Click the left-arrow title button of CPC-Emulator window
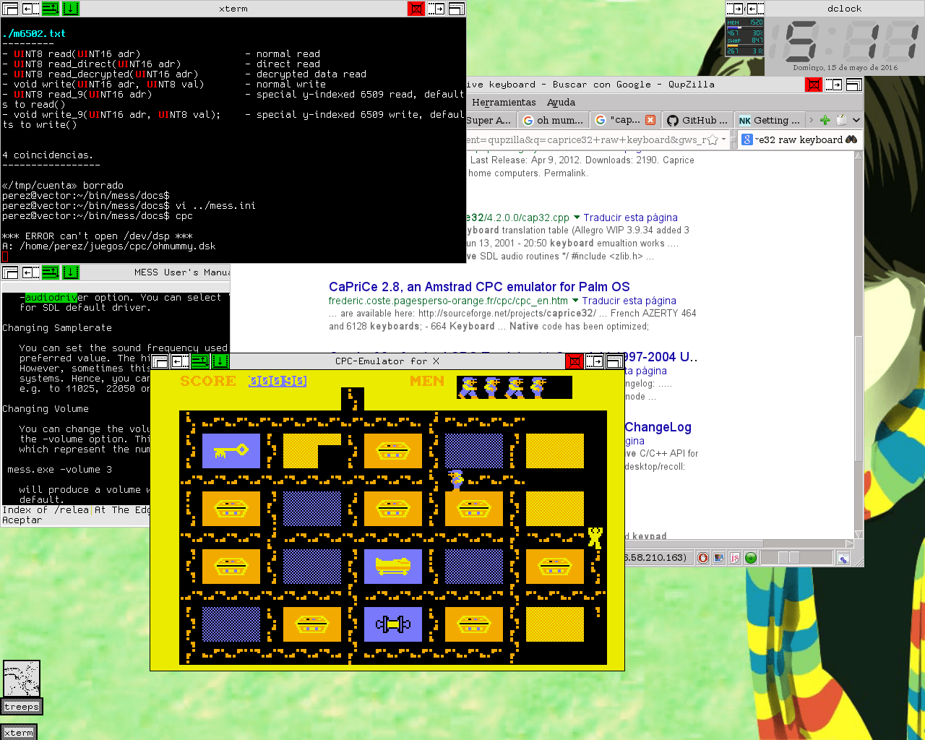The width and height of the screenshot is (925, 740). point(180,361)
